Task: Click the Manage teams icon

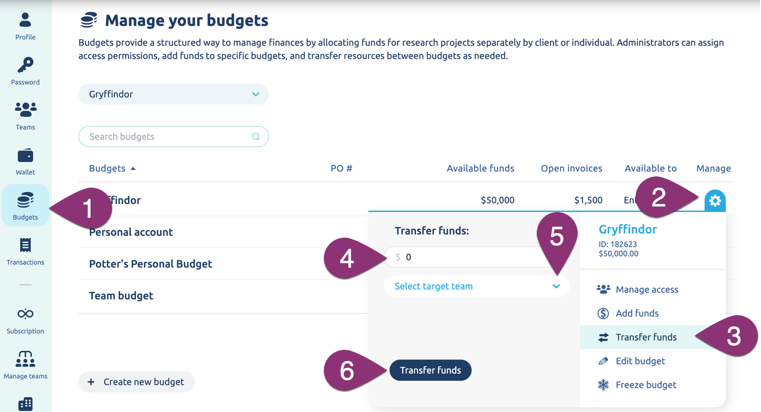Action: [25, 359]
